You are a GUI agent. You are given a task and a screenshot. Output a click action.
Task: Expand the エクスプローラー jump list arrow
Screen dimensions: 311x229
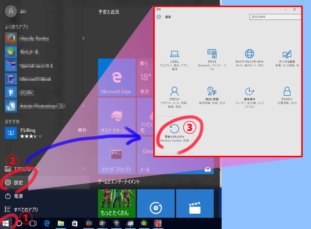[x=83, y=169]
